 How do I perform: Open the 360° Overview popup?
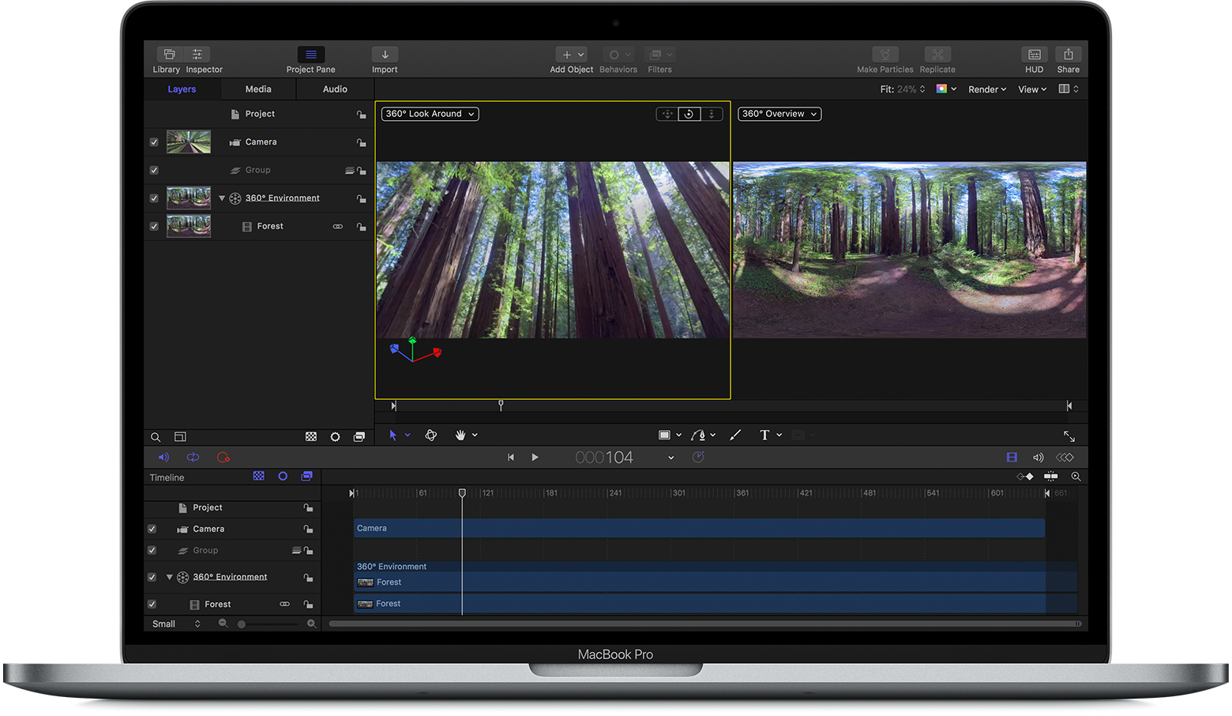click(x=779, y=114)
